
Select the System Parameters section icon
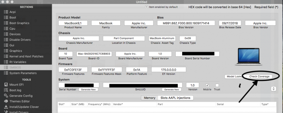pyautogui.click(x=6, y=73)
